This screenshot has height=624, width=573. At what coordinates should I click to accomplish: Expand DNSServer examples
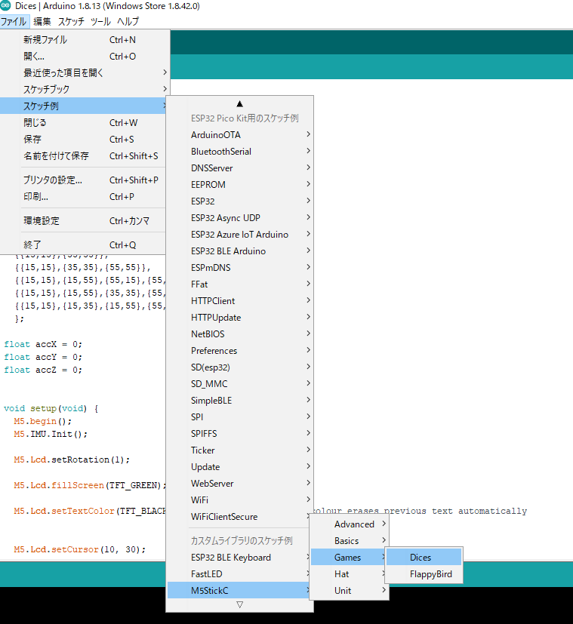coord(240,168)
